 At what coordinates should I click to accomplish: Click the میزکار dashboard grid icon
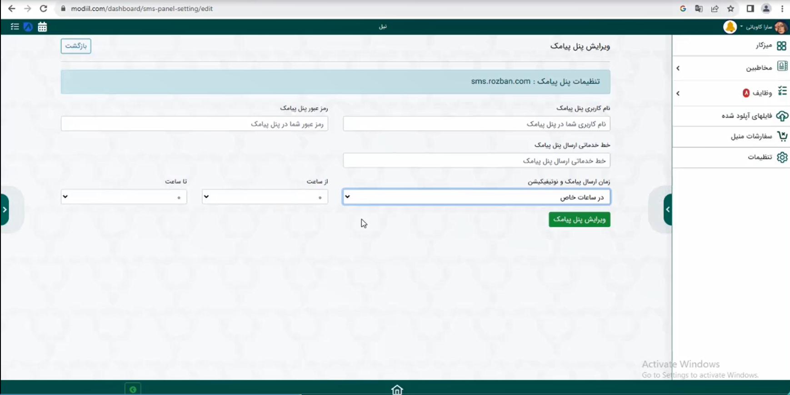click(x=781, y=46)
